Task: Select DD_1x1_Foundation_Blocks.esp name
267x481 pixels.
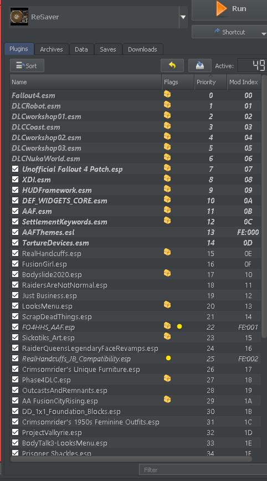Action: (x=71, y=411)
